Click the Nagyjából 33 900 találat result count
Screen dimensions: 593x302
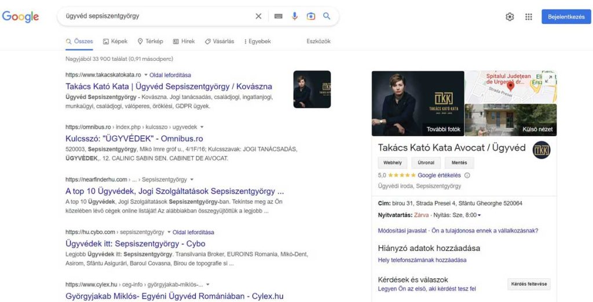(x=119, y=59)
